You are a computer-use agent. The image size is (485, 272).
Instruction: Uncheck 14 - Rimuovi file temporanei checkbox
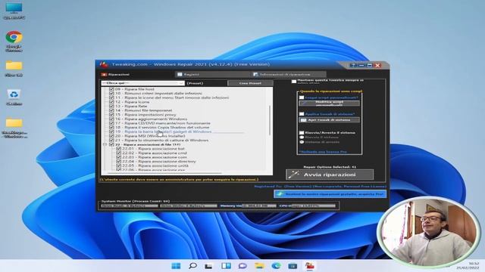click(111, 110)
